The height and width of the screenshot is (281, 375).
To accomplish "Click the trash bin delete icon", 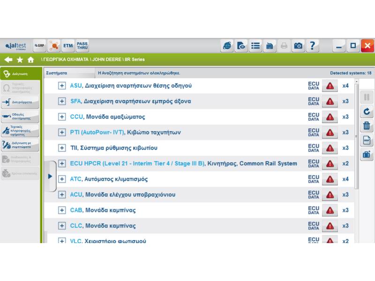I will (367, 126).
